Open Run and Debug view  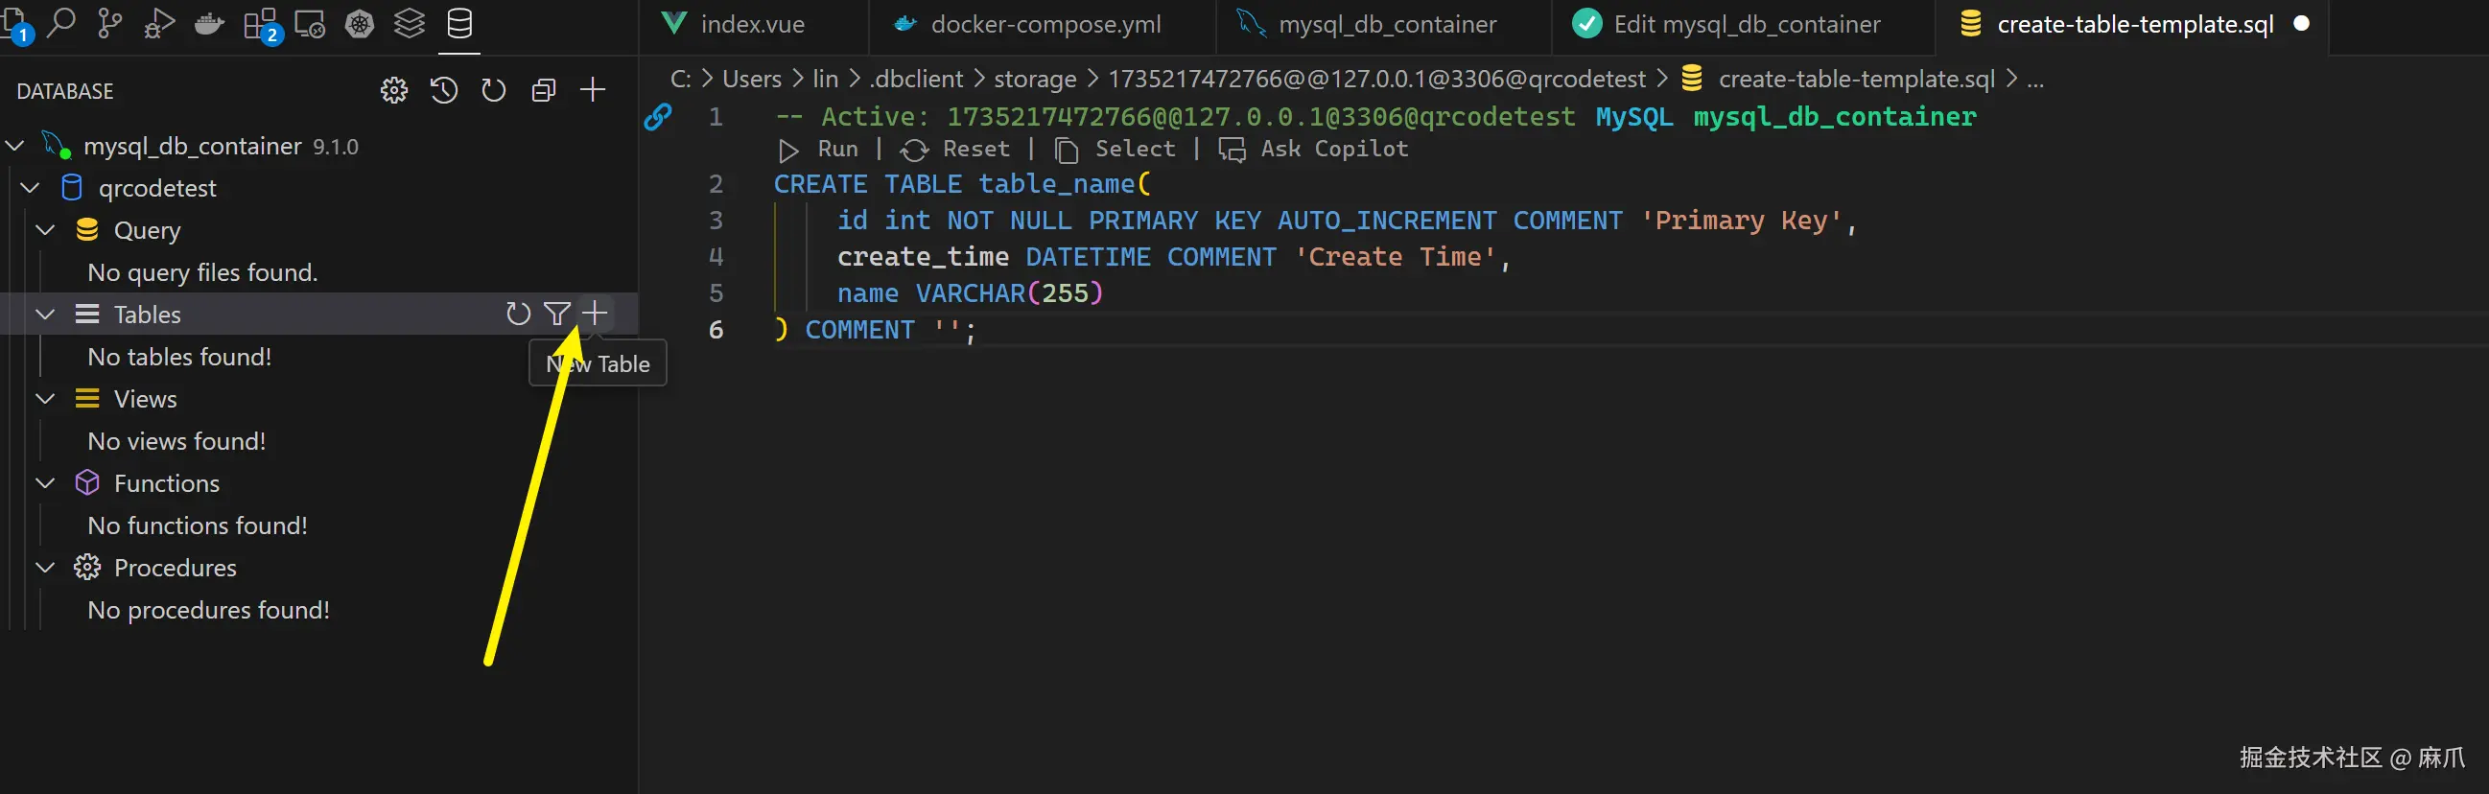[159, 23]
